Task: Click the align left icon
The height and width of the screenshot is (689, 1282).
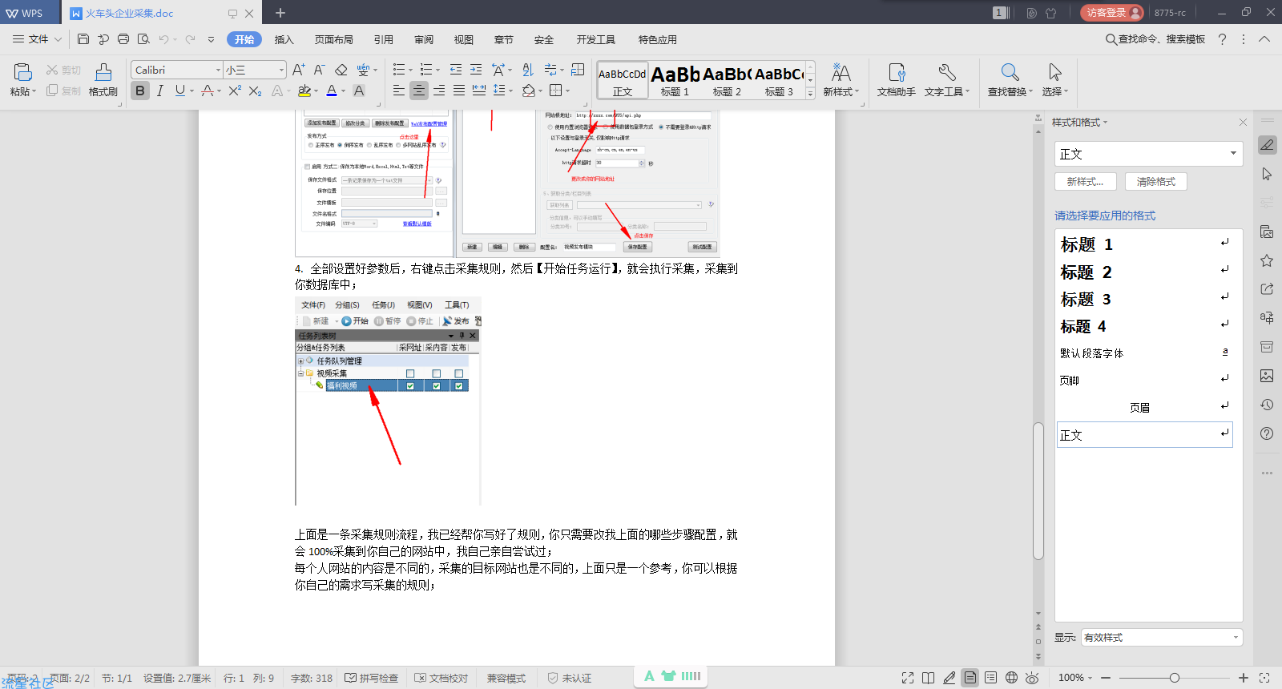Action: pos(398,91)
